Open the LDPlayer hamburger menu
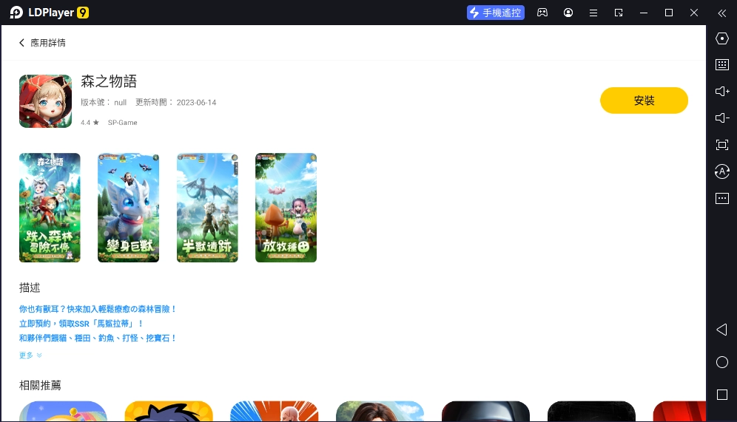The image size is (737, 422). [x=593, y=13]
